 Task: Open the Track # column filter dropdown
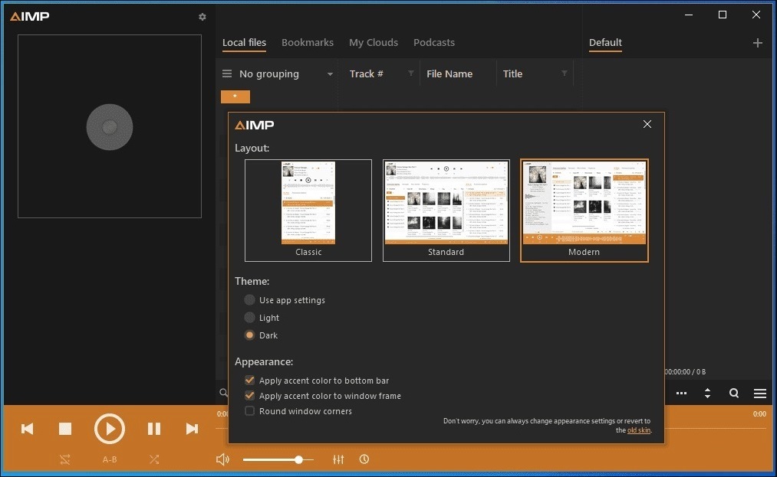pos(410,74)
